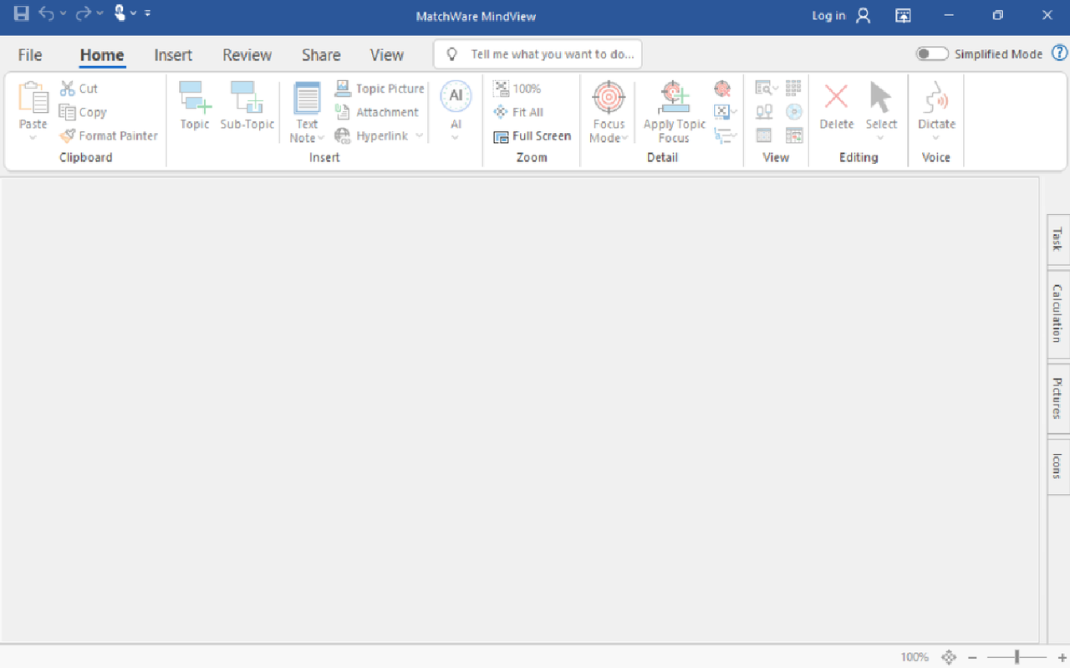The height and width of the screenshot is (668, 1070).
Task: Switch to the Insert ribbon tab
Action: coord(173,55)
